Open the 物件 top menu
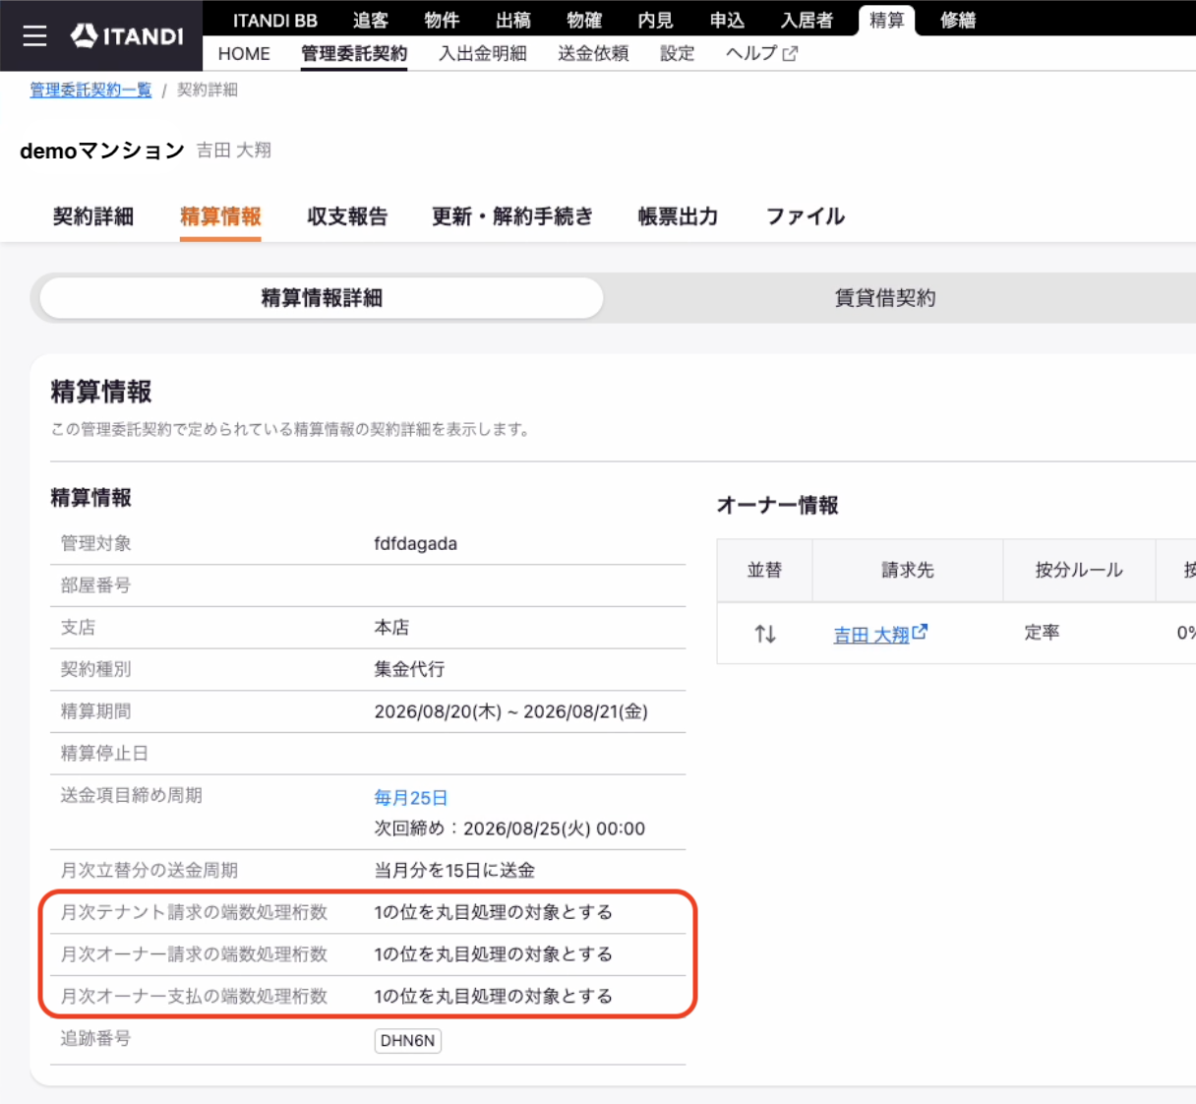 click(442, 20)
